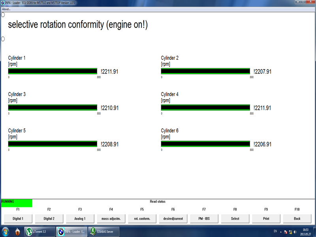The width and height of the screenshot is (316, 237).
Task: Click the rot. conform. button
Action: click(142, 218)
